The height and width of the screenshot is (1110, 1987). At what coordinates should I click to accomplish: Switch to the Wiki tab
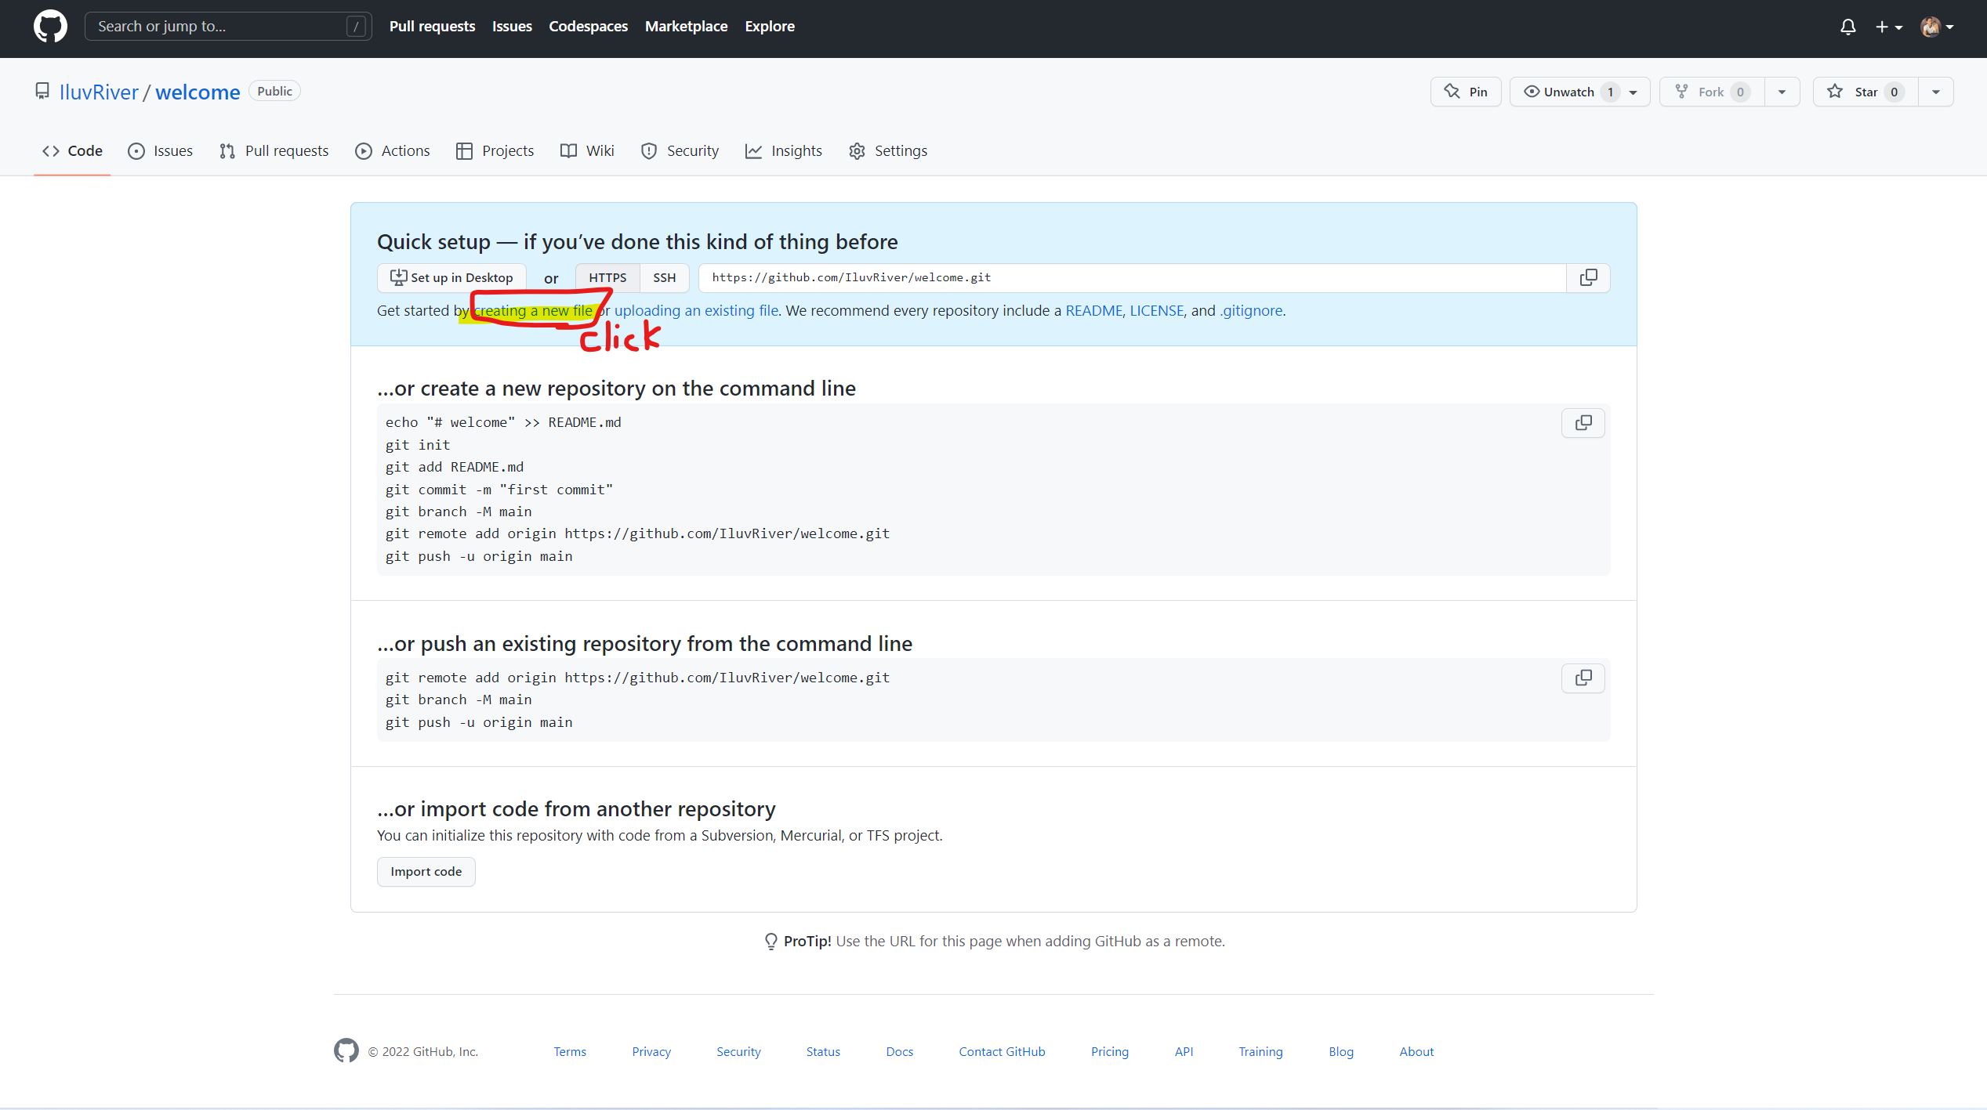(x=587, y=151)
